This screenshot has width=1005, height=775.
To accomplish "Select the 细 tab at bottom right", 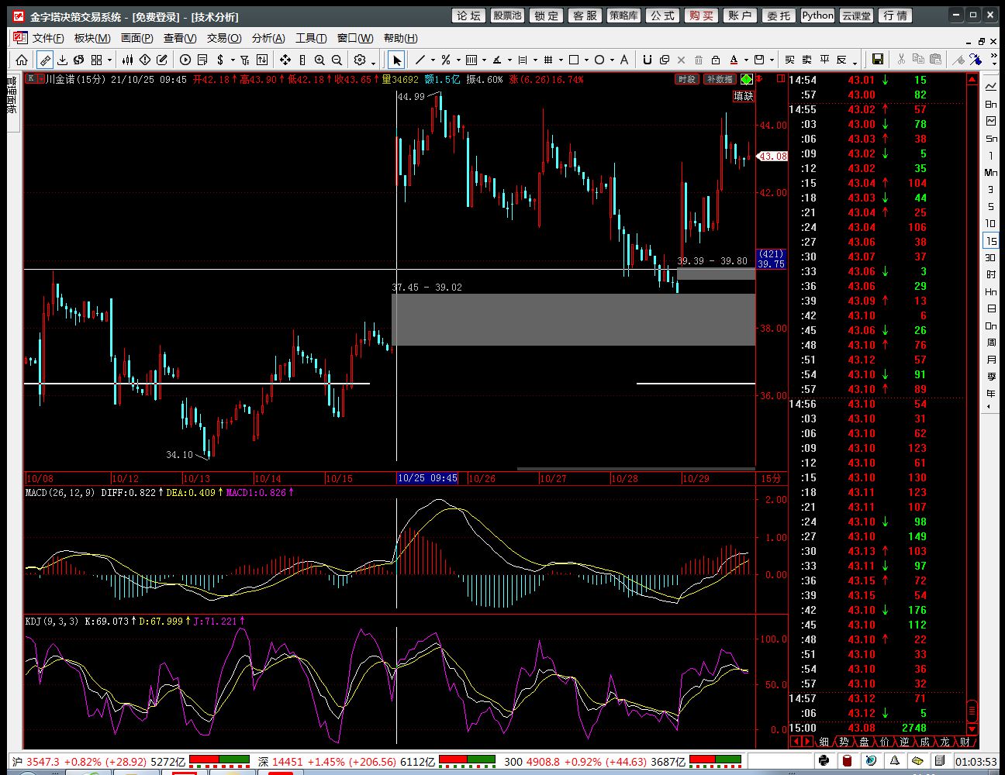I will click(x=824, y=742).
